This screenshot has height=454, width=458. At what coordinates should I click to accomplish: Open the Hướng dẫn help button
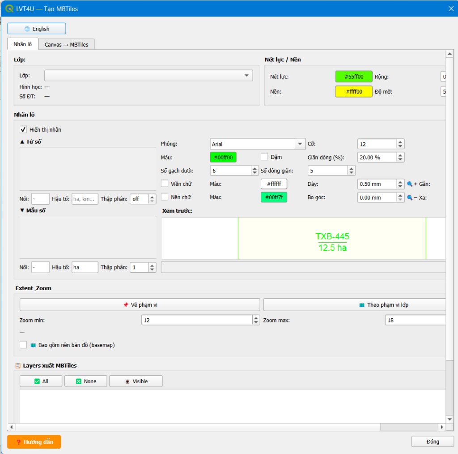point(34,442)
